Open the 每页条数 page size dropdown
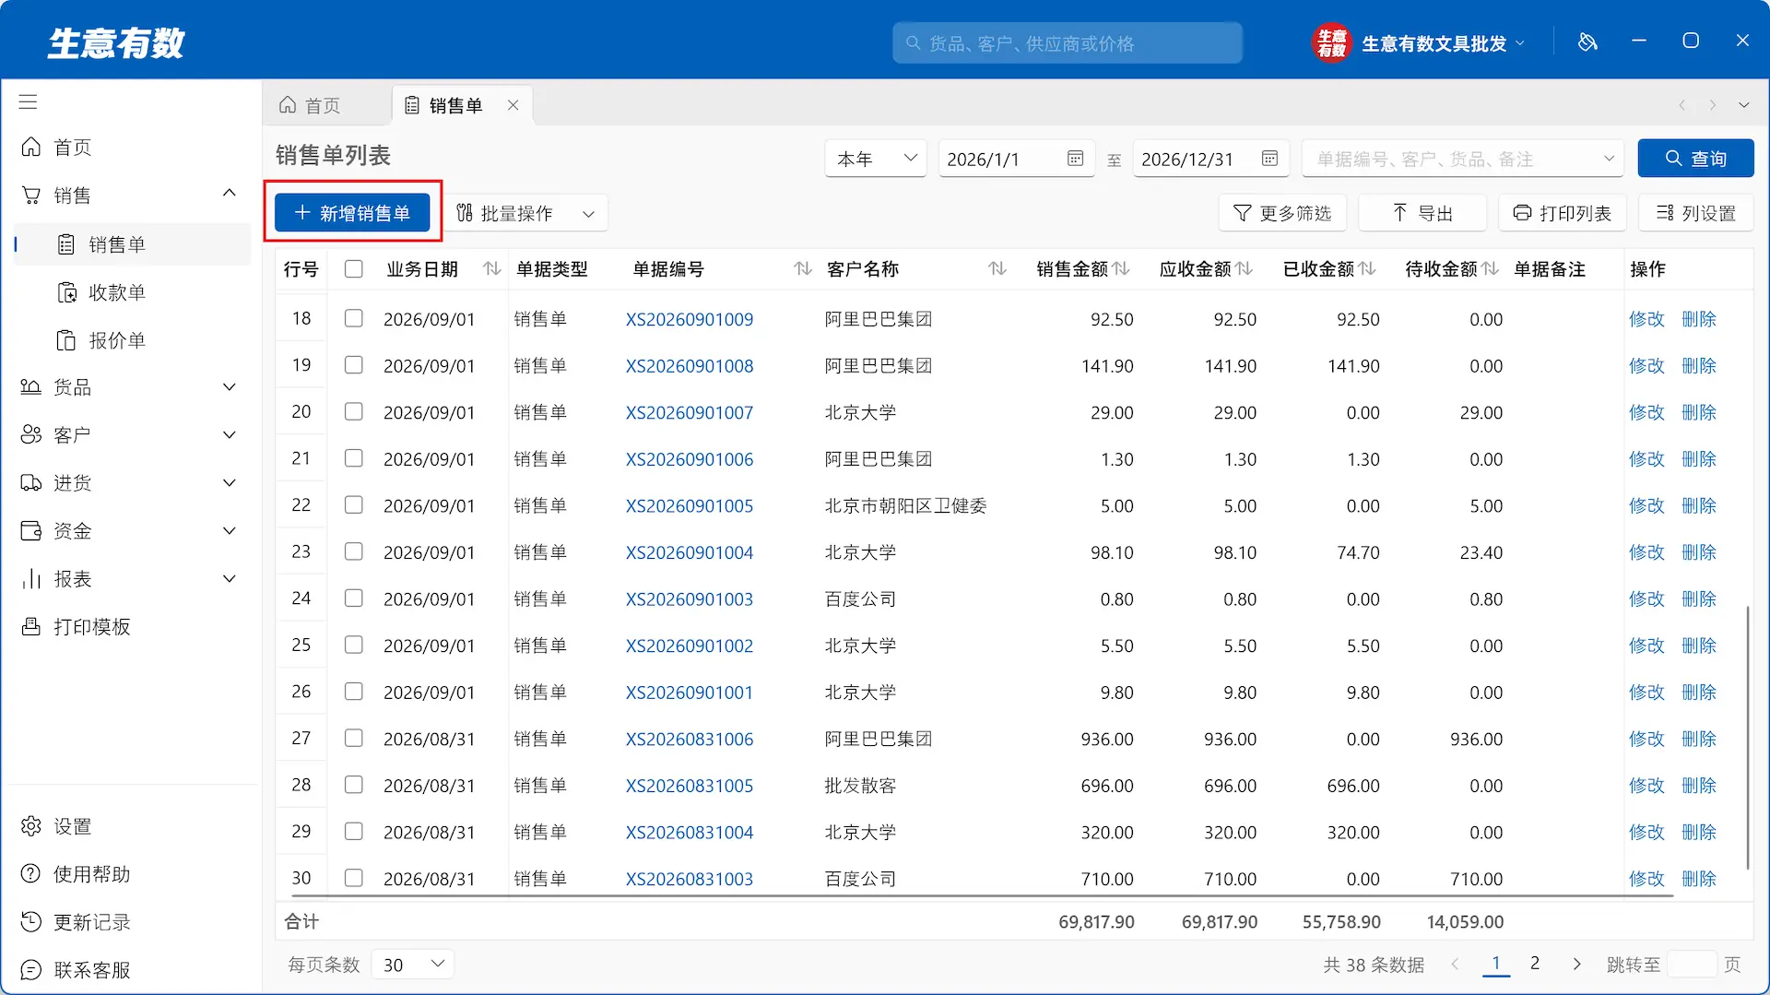This screenshot has width=1770, height=995. point(413,965)
